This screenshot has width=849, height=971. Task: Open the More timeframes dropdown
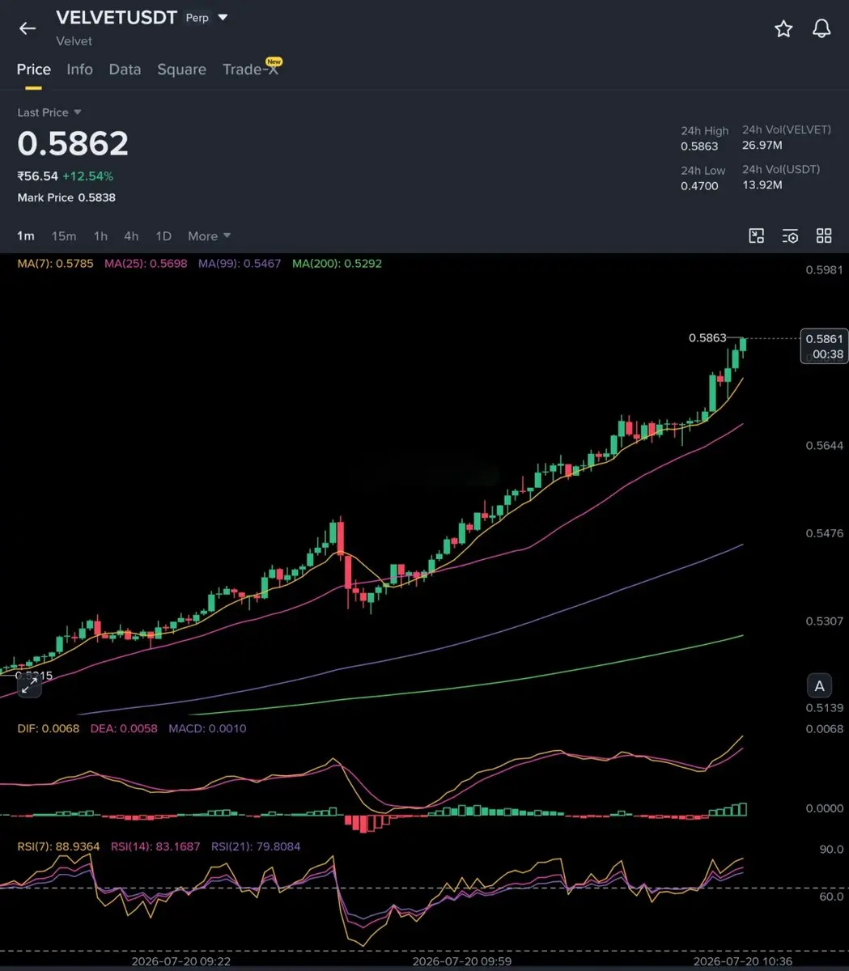[x=210, y=236]
